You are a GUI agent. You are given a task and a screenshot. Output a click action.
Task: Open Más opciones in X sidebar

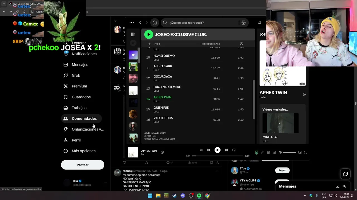80,151
